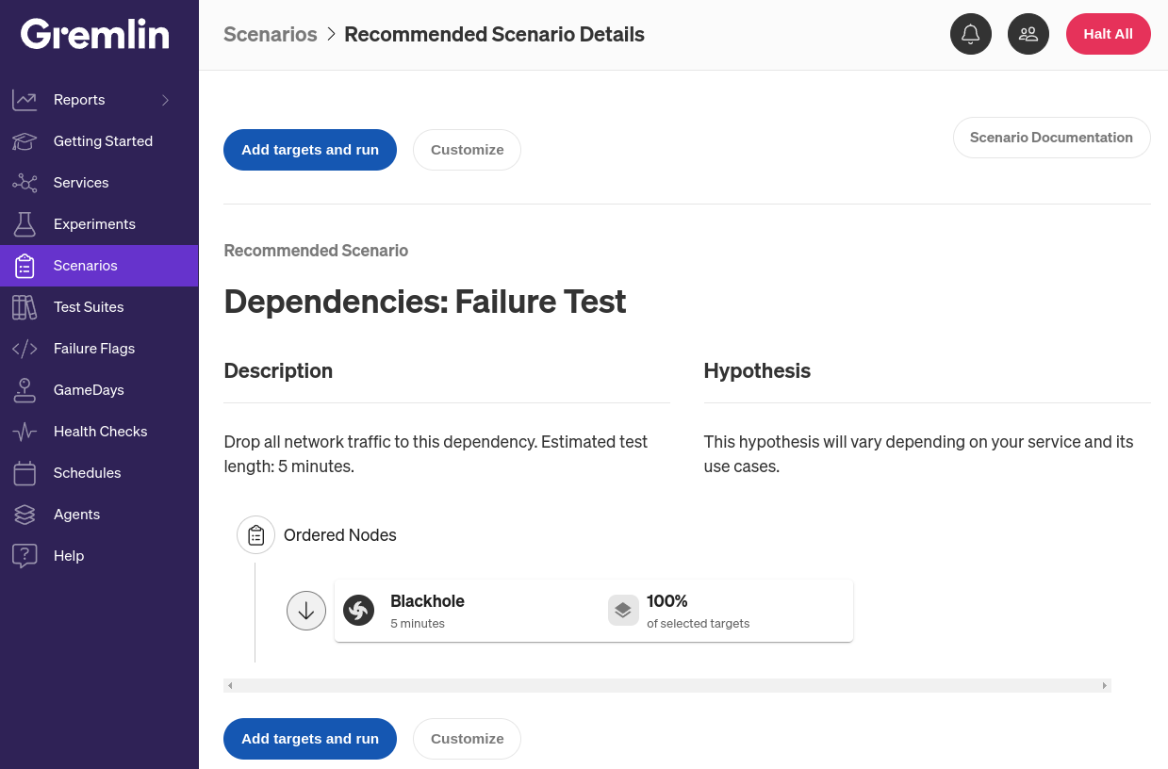
Task: Select the Blackhole node card
Action: pos(594,611)
